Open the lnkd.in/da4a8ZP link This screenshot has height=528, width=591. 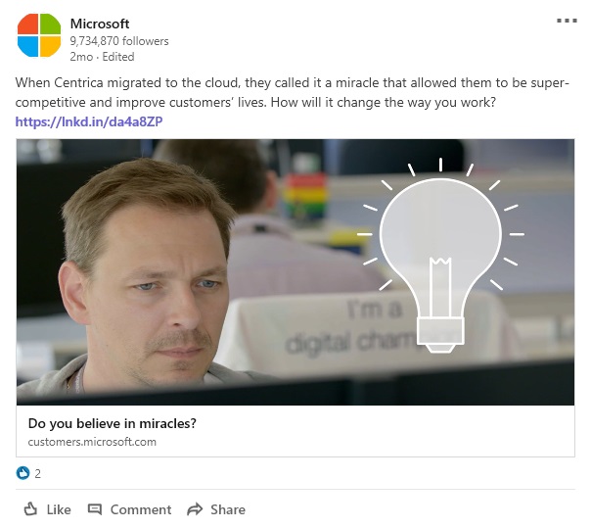(89, 121)
